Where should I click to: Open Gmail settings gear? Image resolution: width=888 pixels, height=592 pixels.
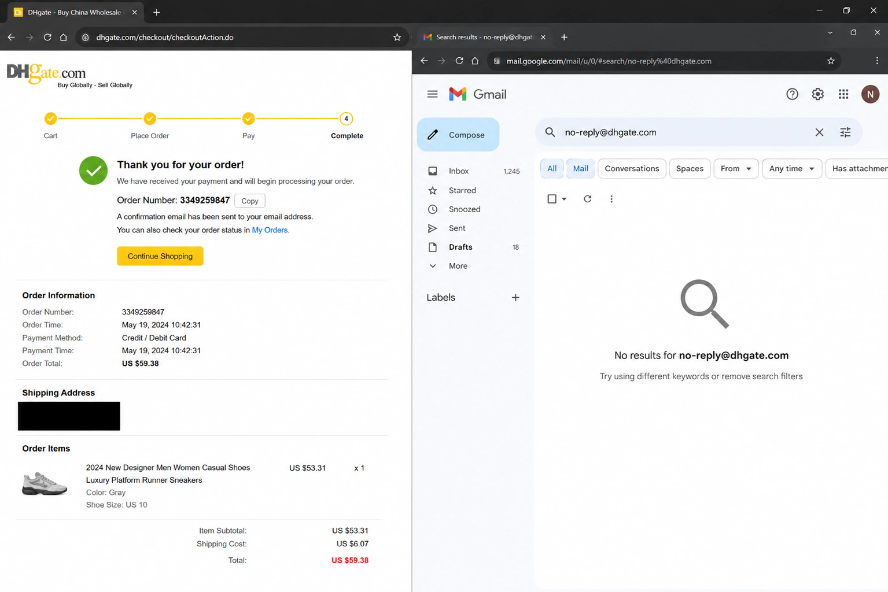click(x=817, y=94)
